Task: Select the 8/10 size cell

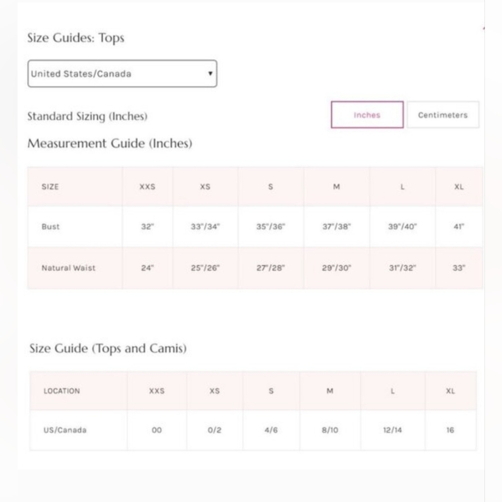Action: point(330,430)
